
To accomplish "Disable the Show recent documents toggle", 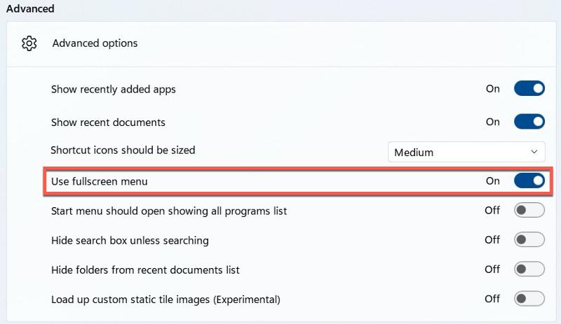I will click(529, 122).
